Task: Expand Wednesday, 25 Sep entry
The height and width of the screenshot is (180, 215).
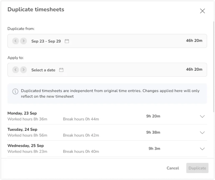Action: tap(202, 149)
